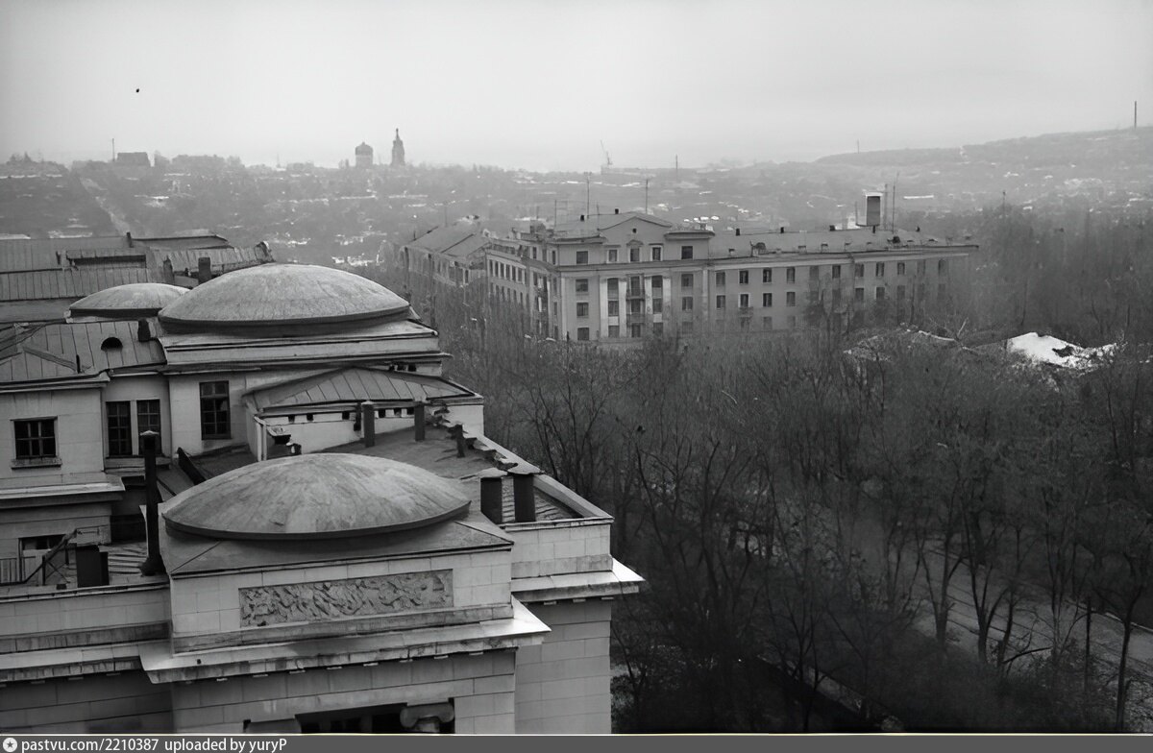Screen dimensions: 1153x753
Task: Click the tall window below the upper dome
Action: point(214,409)
